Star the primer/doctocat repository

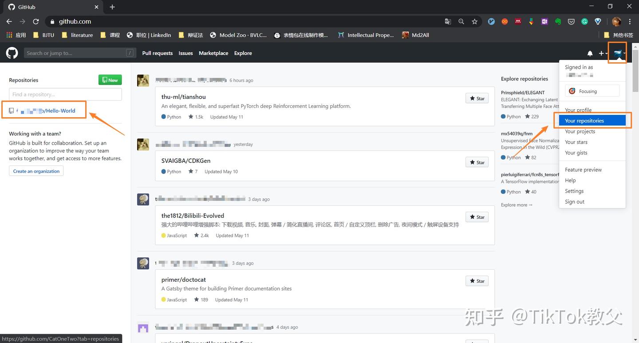pos(477,280)
